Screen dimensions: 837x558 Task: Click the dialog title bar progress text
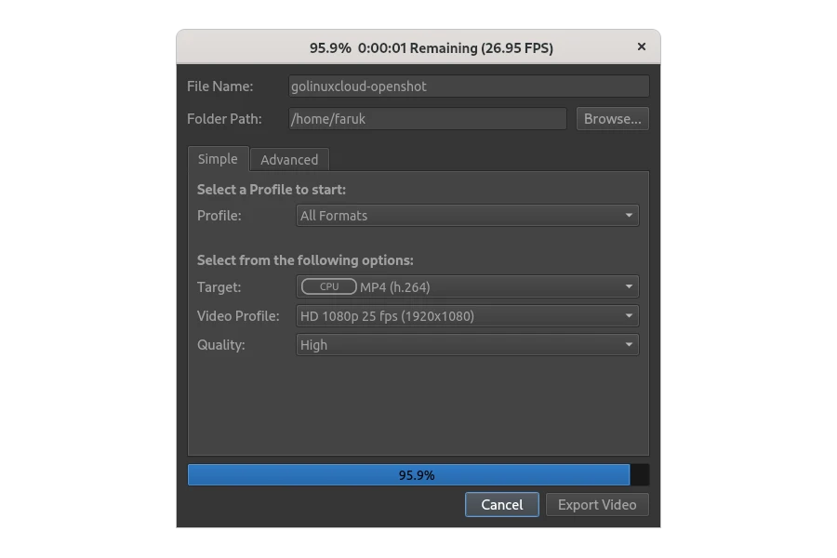tap(431, 47)
